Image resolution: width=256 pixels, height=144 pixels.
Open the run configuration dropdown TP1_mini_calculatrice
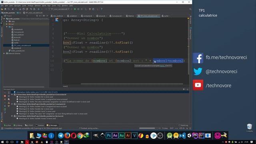(x=60, y=9)
